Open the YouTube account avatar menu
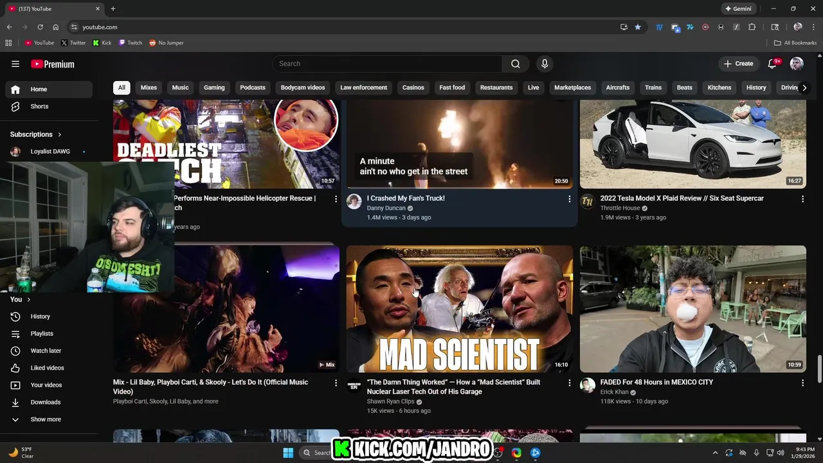Screen dimensions: 823x463 [797, 64]
